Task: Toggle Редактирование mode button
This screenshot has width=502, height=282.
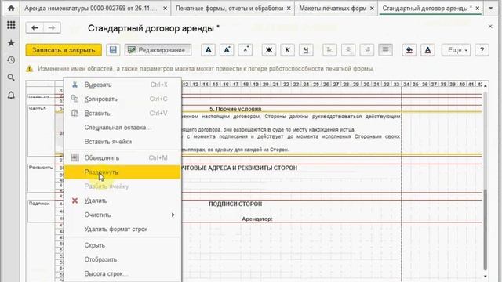Action: [x=158, y=50]
